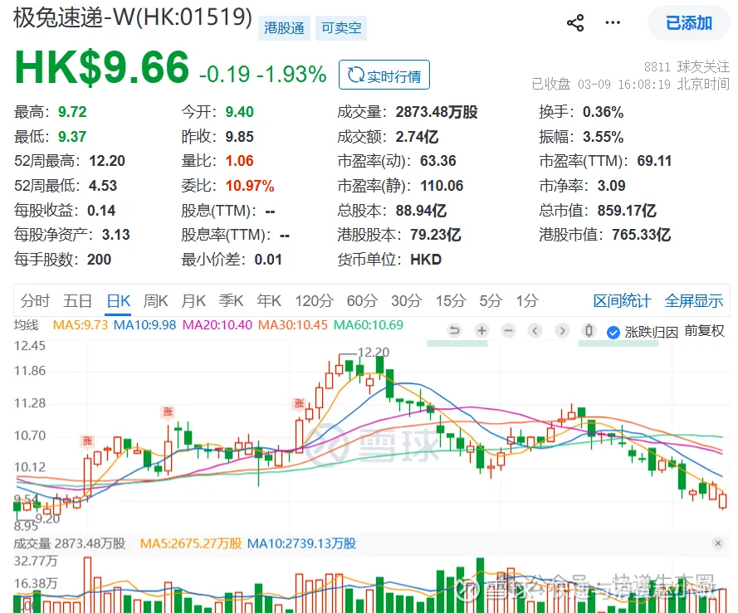This screenshot has width=738, height=613.
Task: Click the volume MA5:2675.27万股 label
Action: click(191, 543)
